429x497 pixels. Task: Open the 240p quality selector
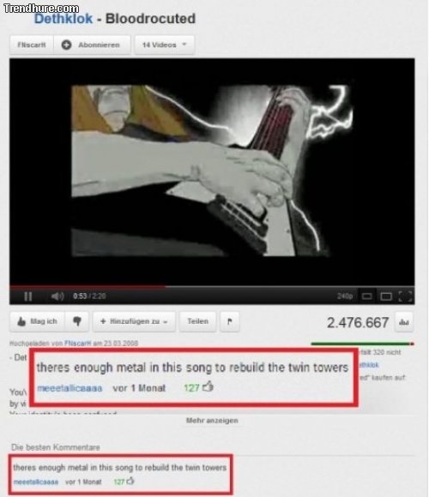tap(345, 296)
